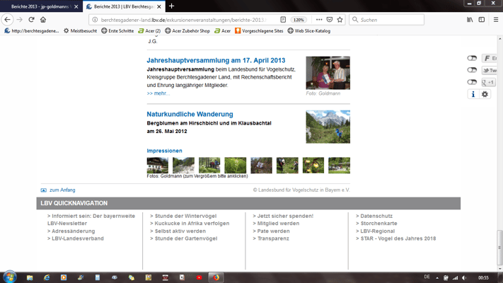Enable the Twitter share toggle
The height and width of the screenshot is (283, 503).
pyautogui.click(x=472, y=70)
